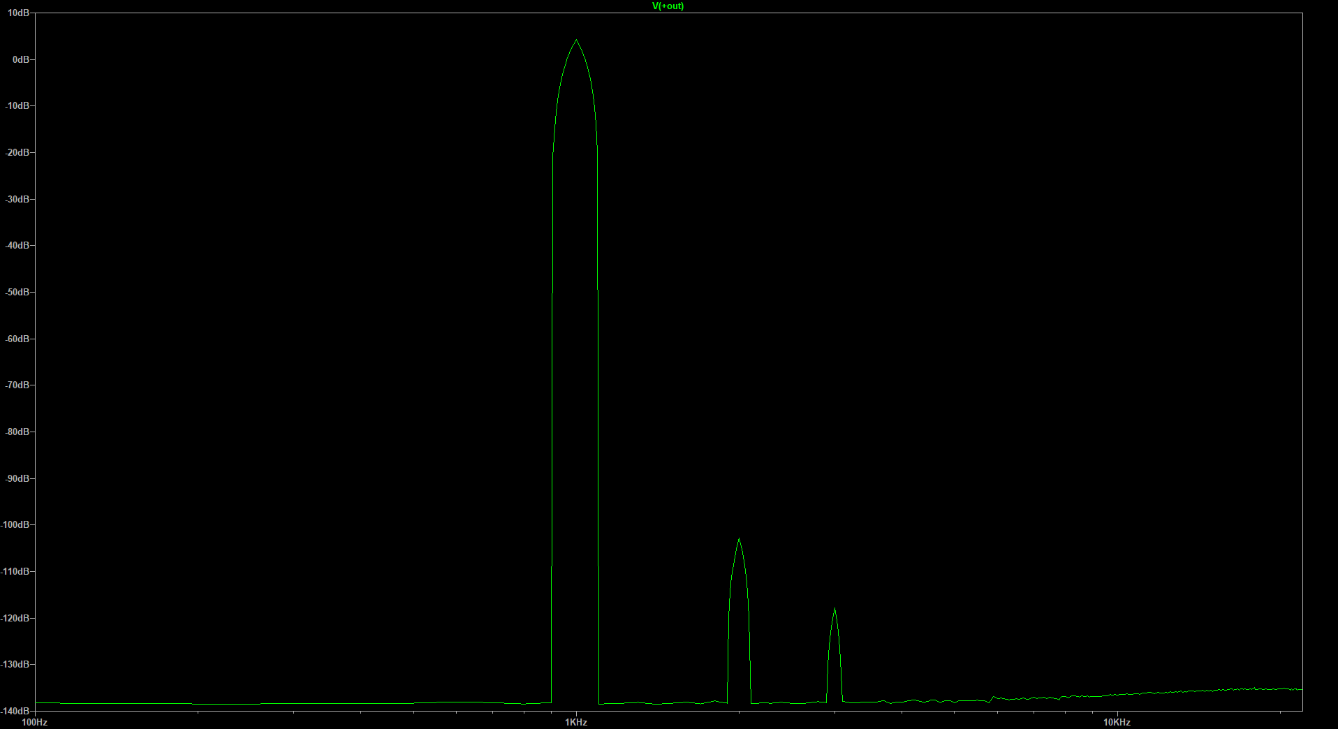Click the -10dB axis label

(x=17, y=106)
